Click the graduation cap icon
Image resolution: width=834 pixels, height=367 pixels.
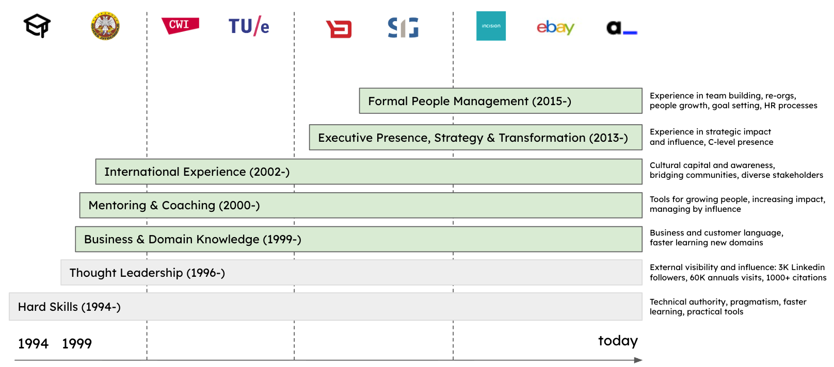pyautogui.click(x=37, y=26)
